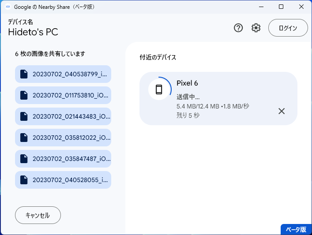Click the 送信中... status text

click(188, 97)
